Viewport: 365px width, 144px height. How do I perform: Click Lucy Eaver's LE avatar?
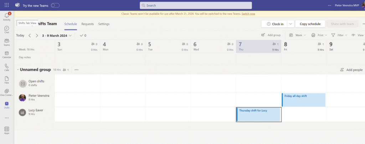tap(22, 113)
